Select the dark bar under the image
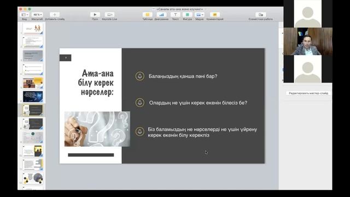Screen dimensions: 350x197 [x=91, y=155]
